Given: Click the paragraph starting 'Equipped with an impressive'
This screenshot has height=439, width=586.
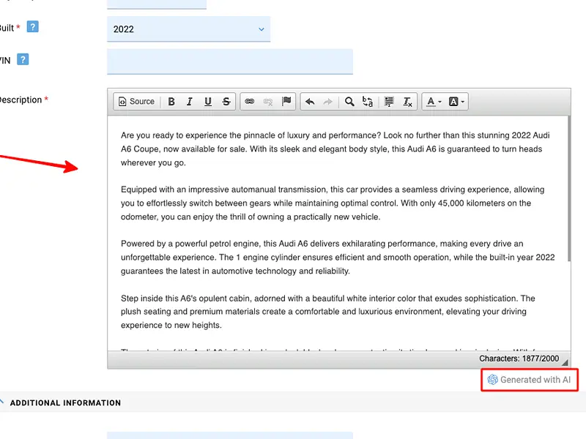Looking at the screenshot, I should [333, 203].
